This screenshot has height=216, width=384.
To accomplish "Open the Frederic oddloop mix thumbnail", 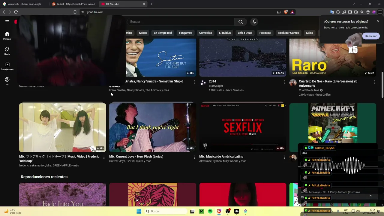I will point(62,127).
